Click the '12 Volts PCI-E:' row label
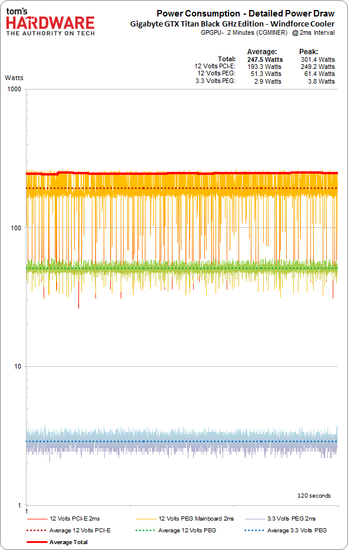348x550 pixels. pyautogui.click(x=215, y=66)
